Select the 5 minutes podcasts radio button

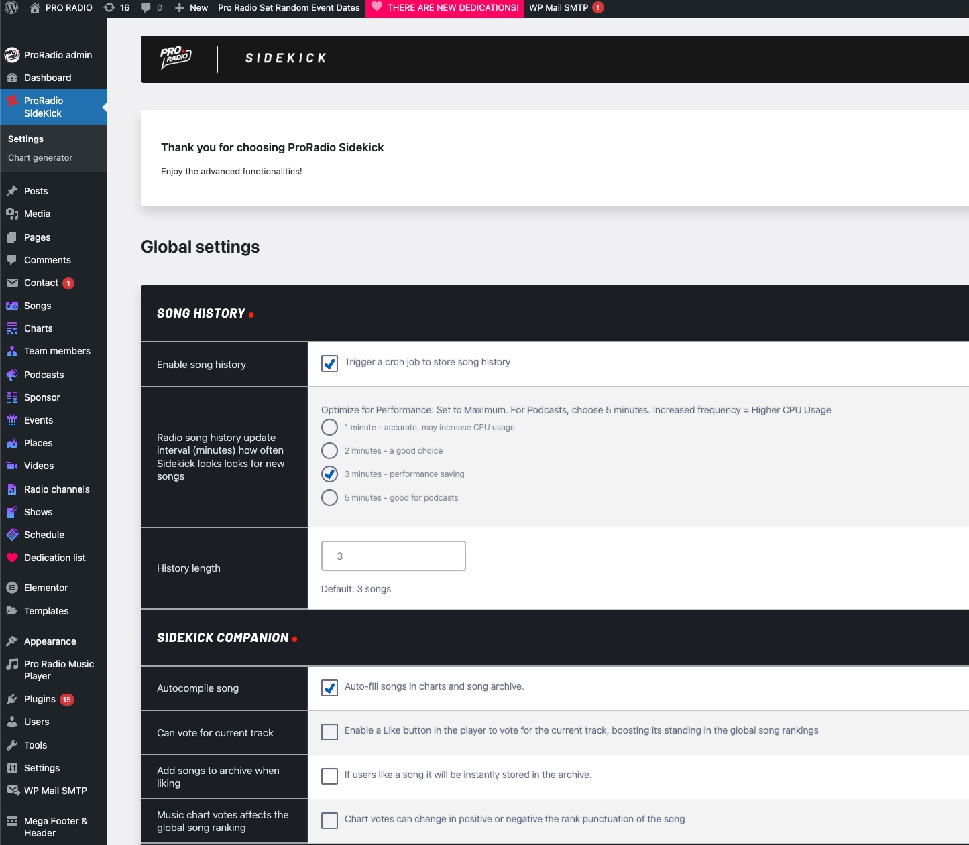coord(329,497)
